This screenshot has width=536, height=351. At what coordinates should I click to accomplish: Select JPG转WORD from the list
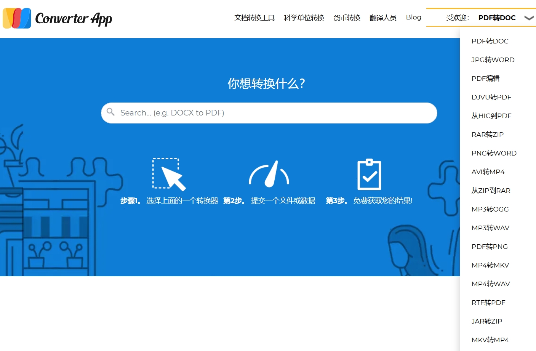[493, 60]
